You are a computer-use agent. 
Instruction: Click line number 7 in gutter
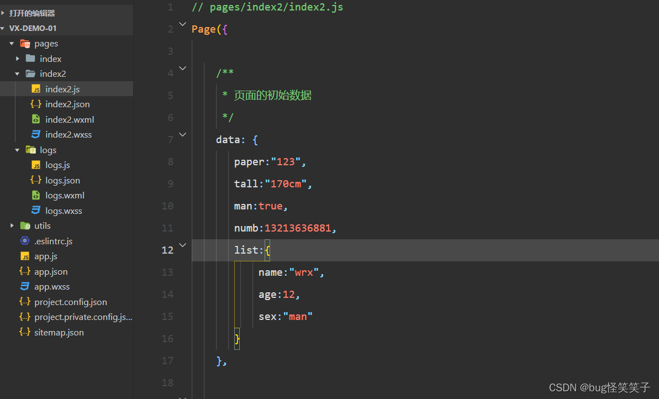[170, 140]
